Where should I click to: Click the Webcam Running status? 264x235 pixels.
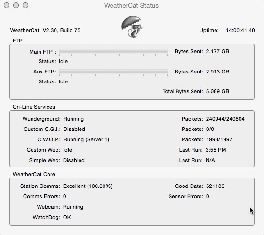pyautogui.click(x=73, y=207)
